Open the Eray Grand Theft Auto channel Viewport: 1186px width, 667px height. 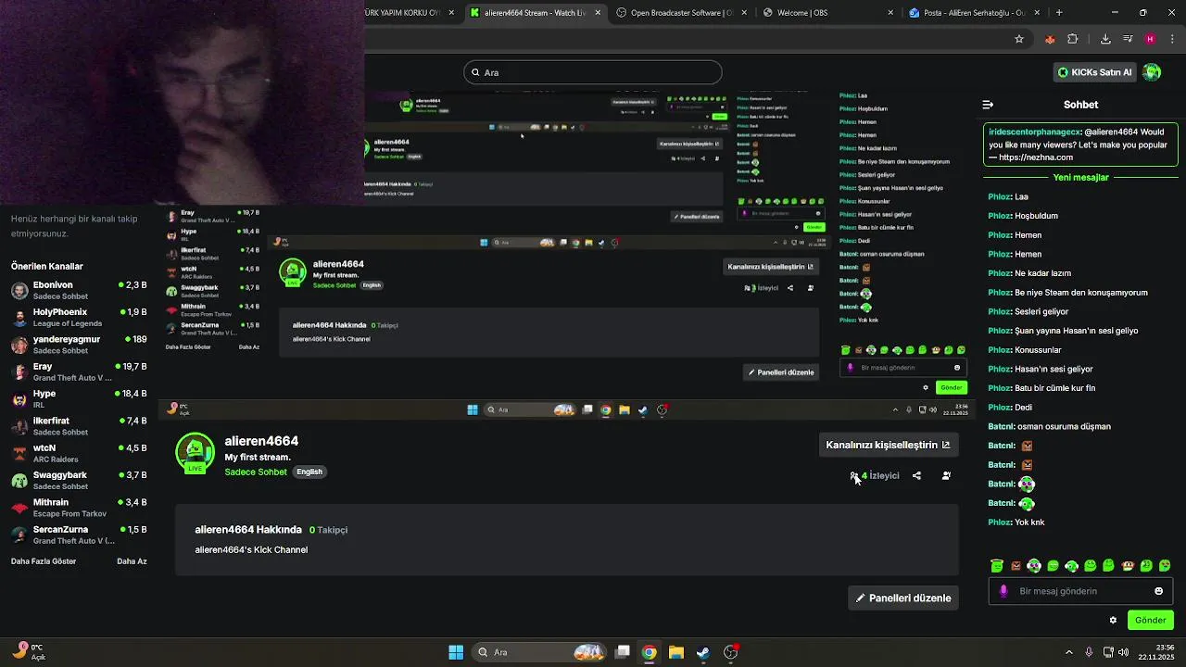(x=79, y=371)
